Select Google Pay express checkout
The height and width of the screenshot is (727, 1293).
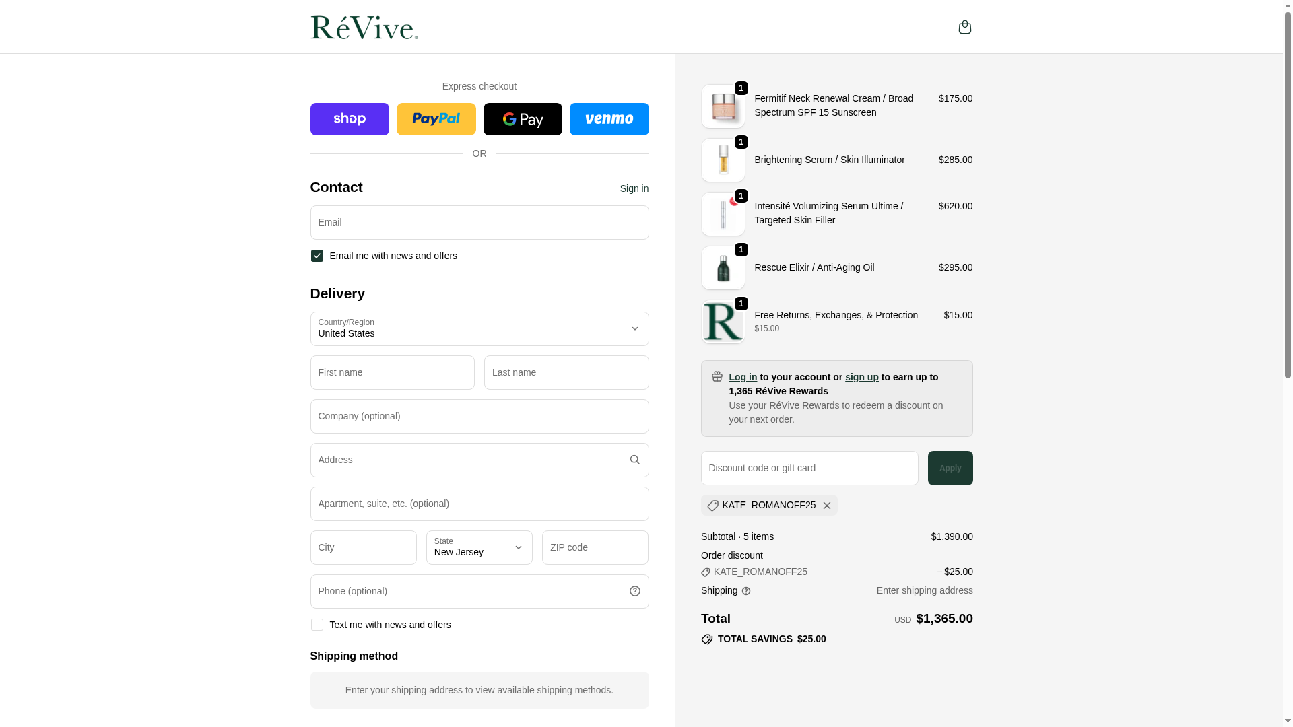click(x=523, y=119)
